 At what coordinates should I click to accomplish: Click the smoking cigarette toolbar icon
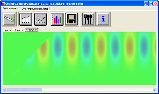pos(9,19)
